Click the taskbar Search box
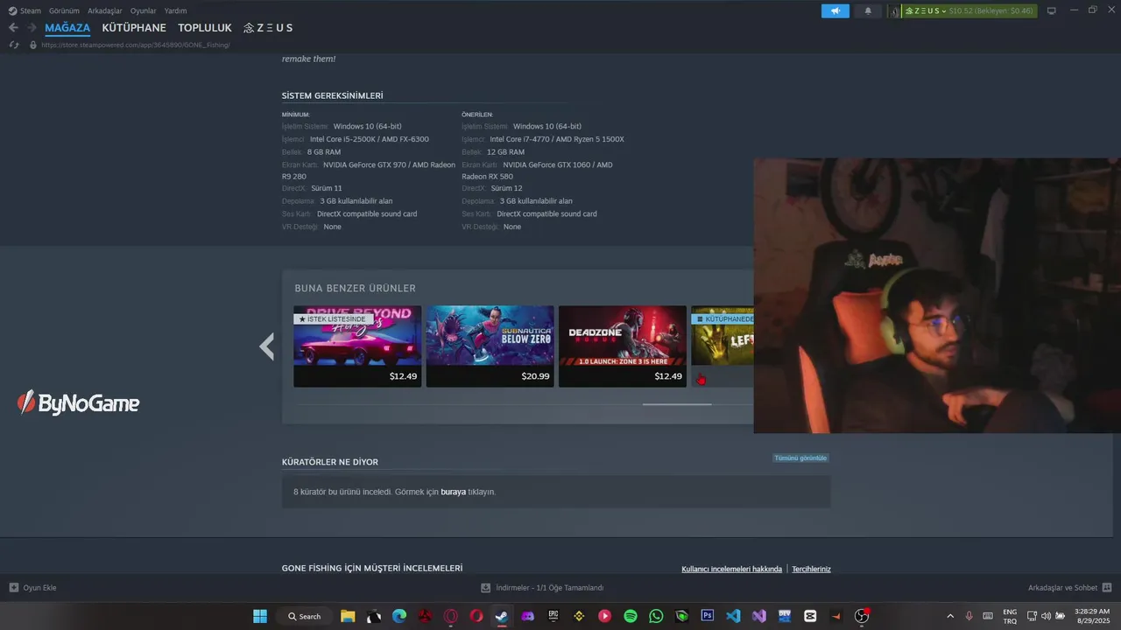This screenshot has width=1121, height=630. click(x=304, y=616)
